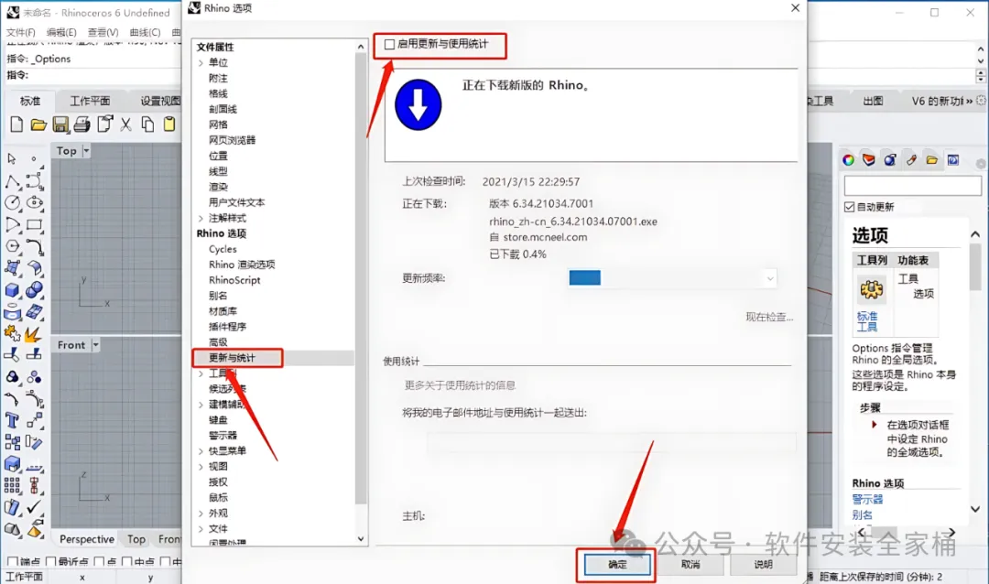The image size is (989, 584).
Task: Select the Boolean union spheres tool
Action: coord(35,289)
